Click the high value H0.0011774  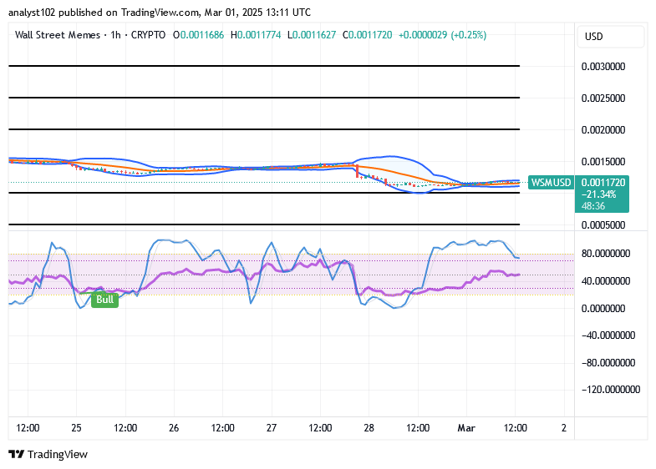(256, 35)
